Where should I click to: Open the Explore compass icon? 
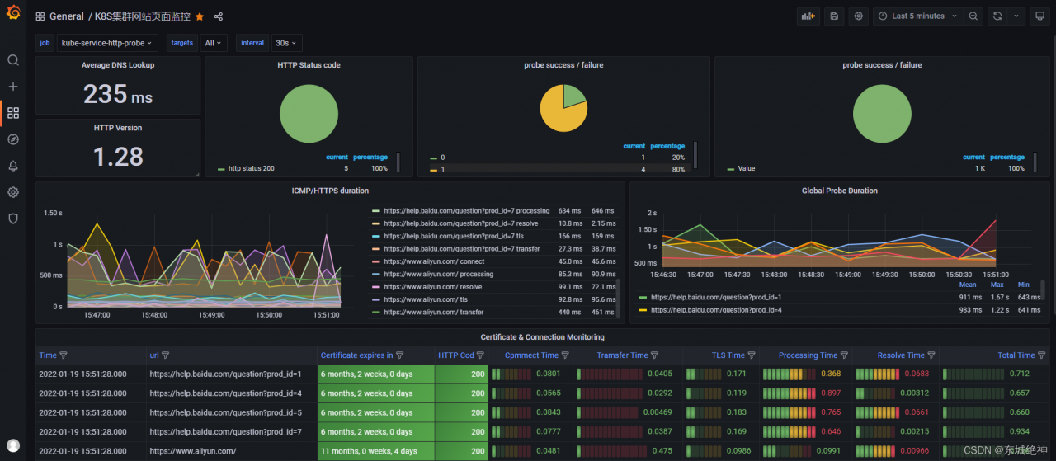click(x=13, y=139)
